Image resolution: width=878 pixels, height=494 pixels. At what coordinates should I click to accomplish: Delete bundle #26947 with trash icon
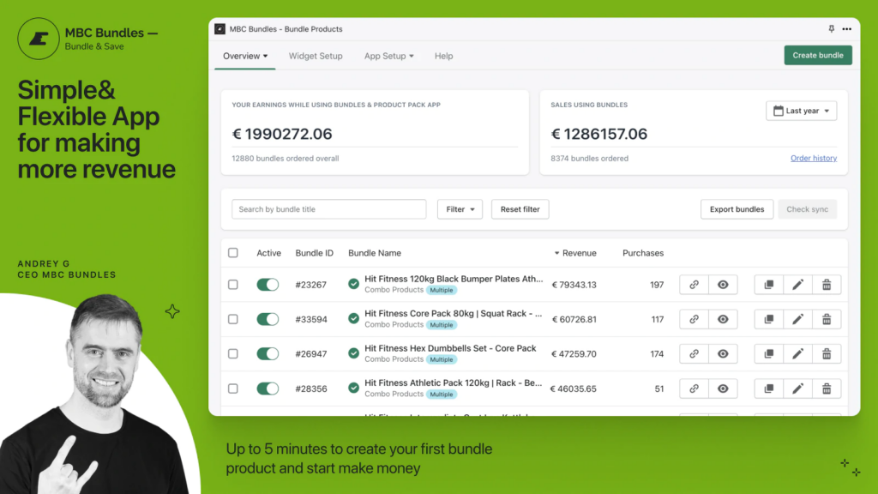pyautogui.click(x=827, y=354)
